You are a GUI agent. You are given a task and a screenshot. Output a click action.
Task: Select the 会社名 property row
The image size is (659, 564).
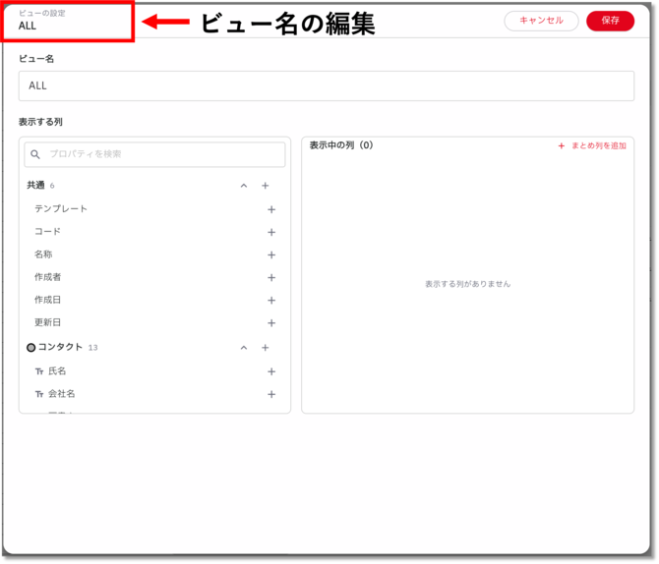(x=154, y=394)
